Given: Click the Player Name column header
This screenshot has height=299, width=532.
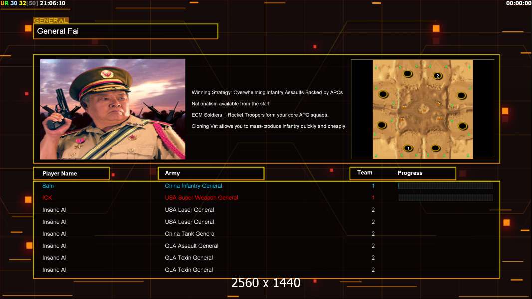Looking at the screenshot, I should [71, 173].
